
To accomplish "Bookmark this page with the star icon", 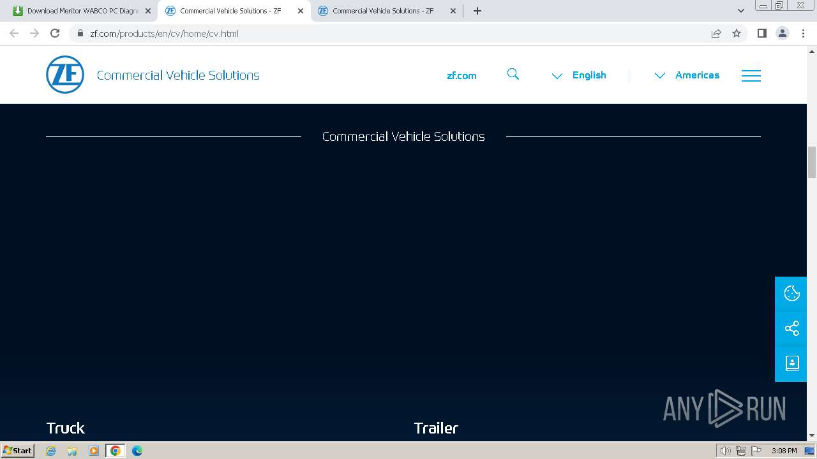I will (x=737, y=33).
